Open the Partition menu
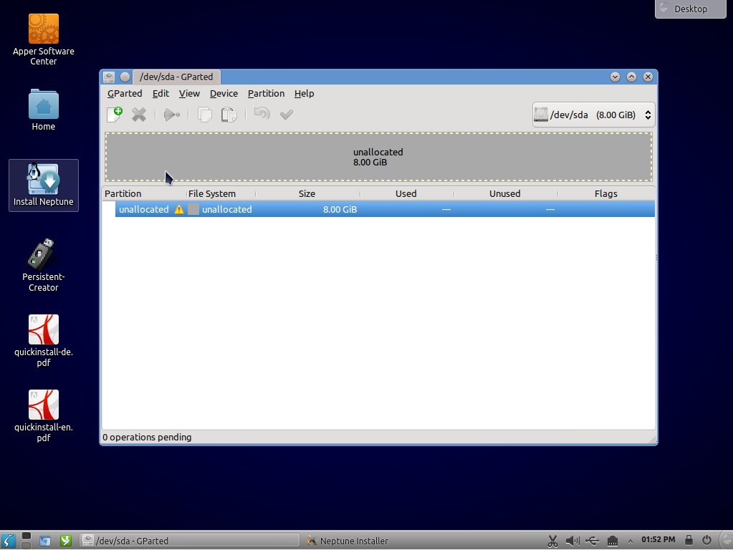The width and height of the screenshot is (733, 550). pyautogui.click(x=266, y=94)
